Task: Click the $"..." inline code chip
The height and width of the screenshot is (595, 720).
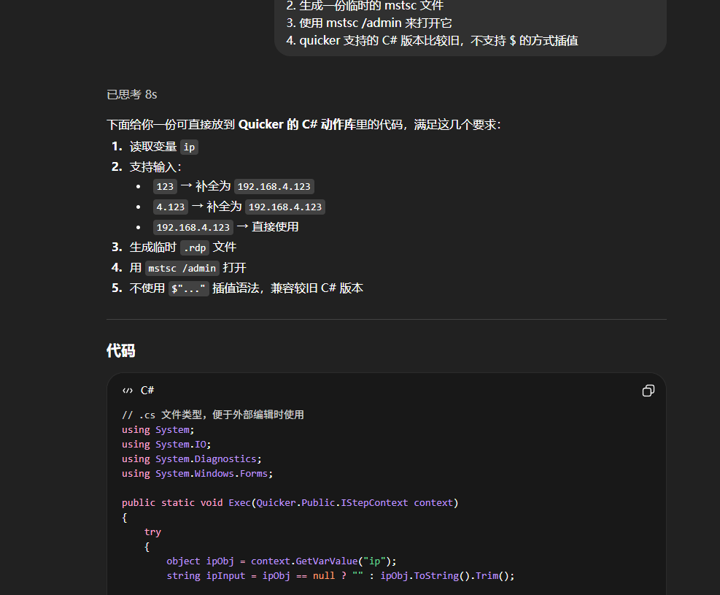Action: (189, 288)
